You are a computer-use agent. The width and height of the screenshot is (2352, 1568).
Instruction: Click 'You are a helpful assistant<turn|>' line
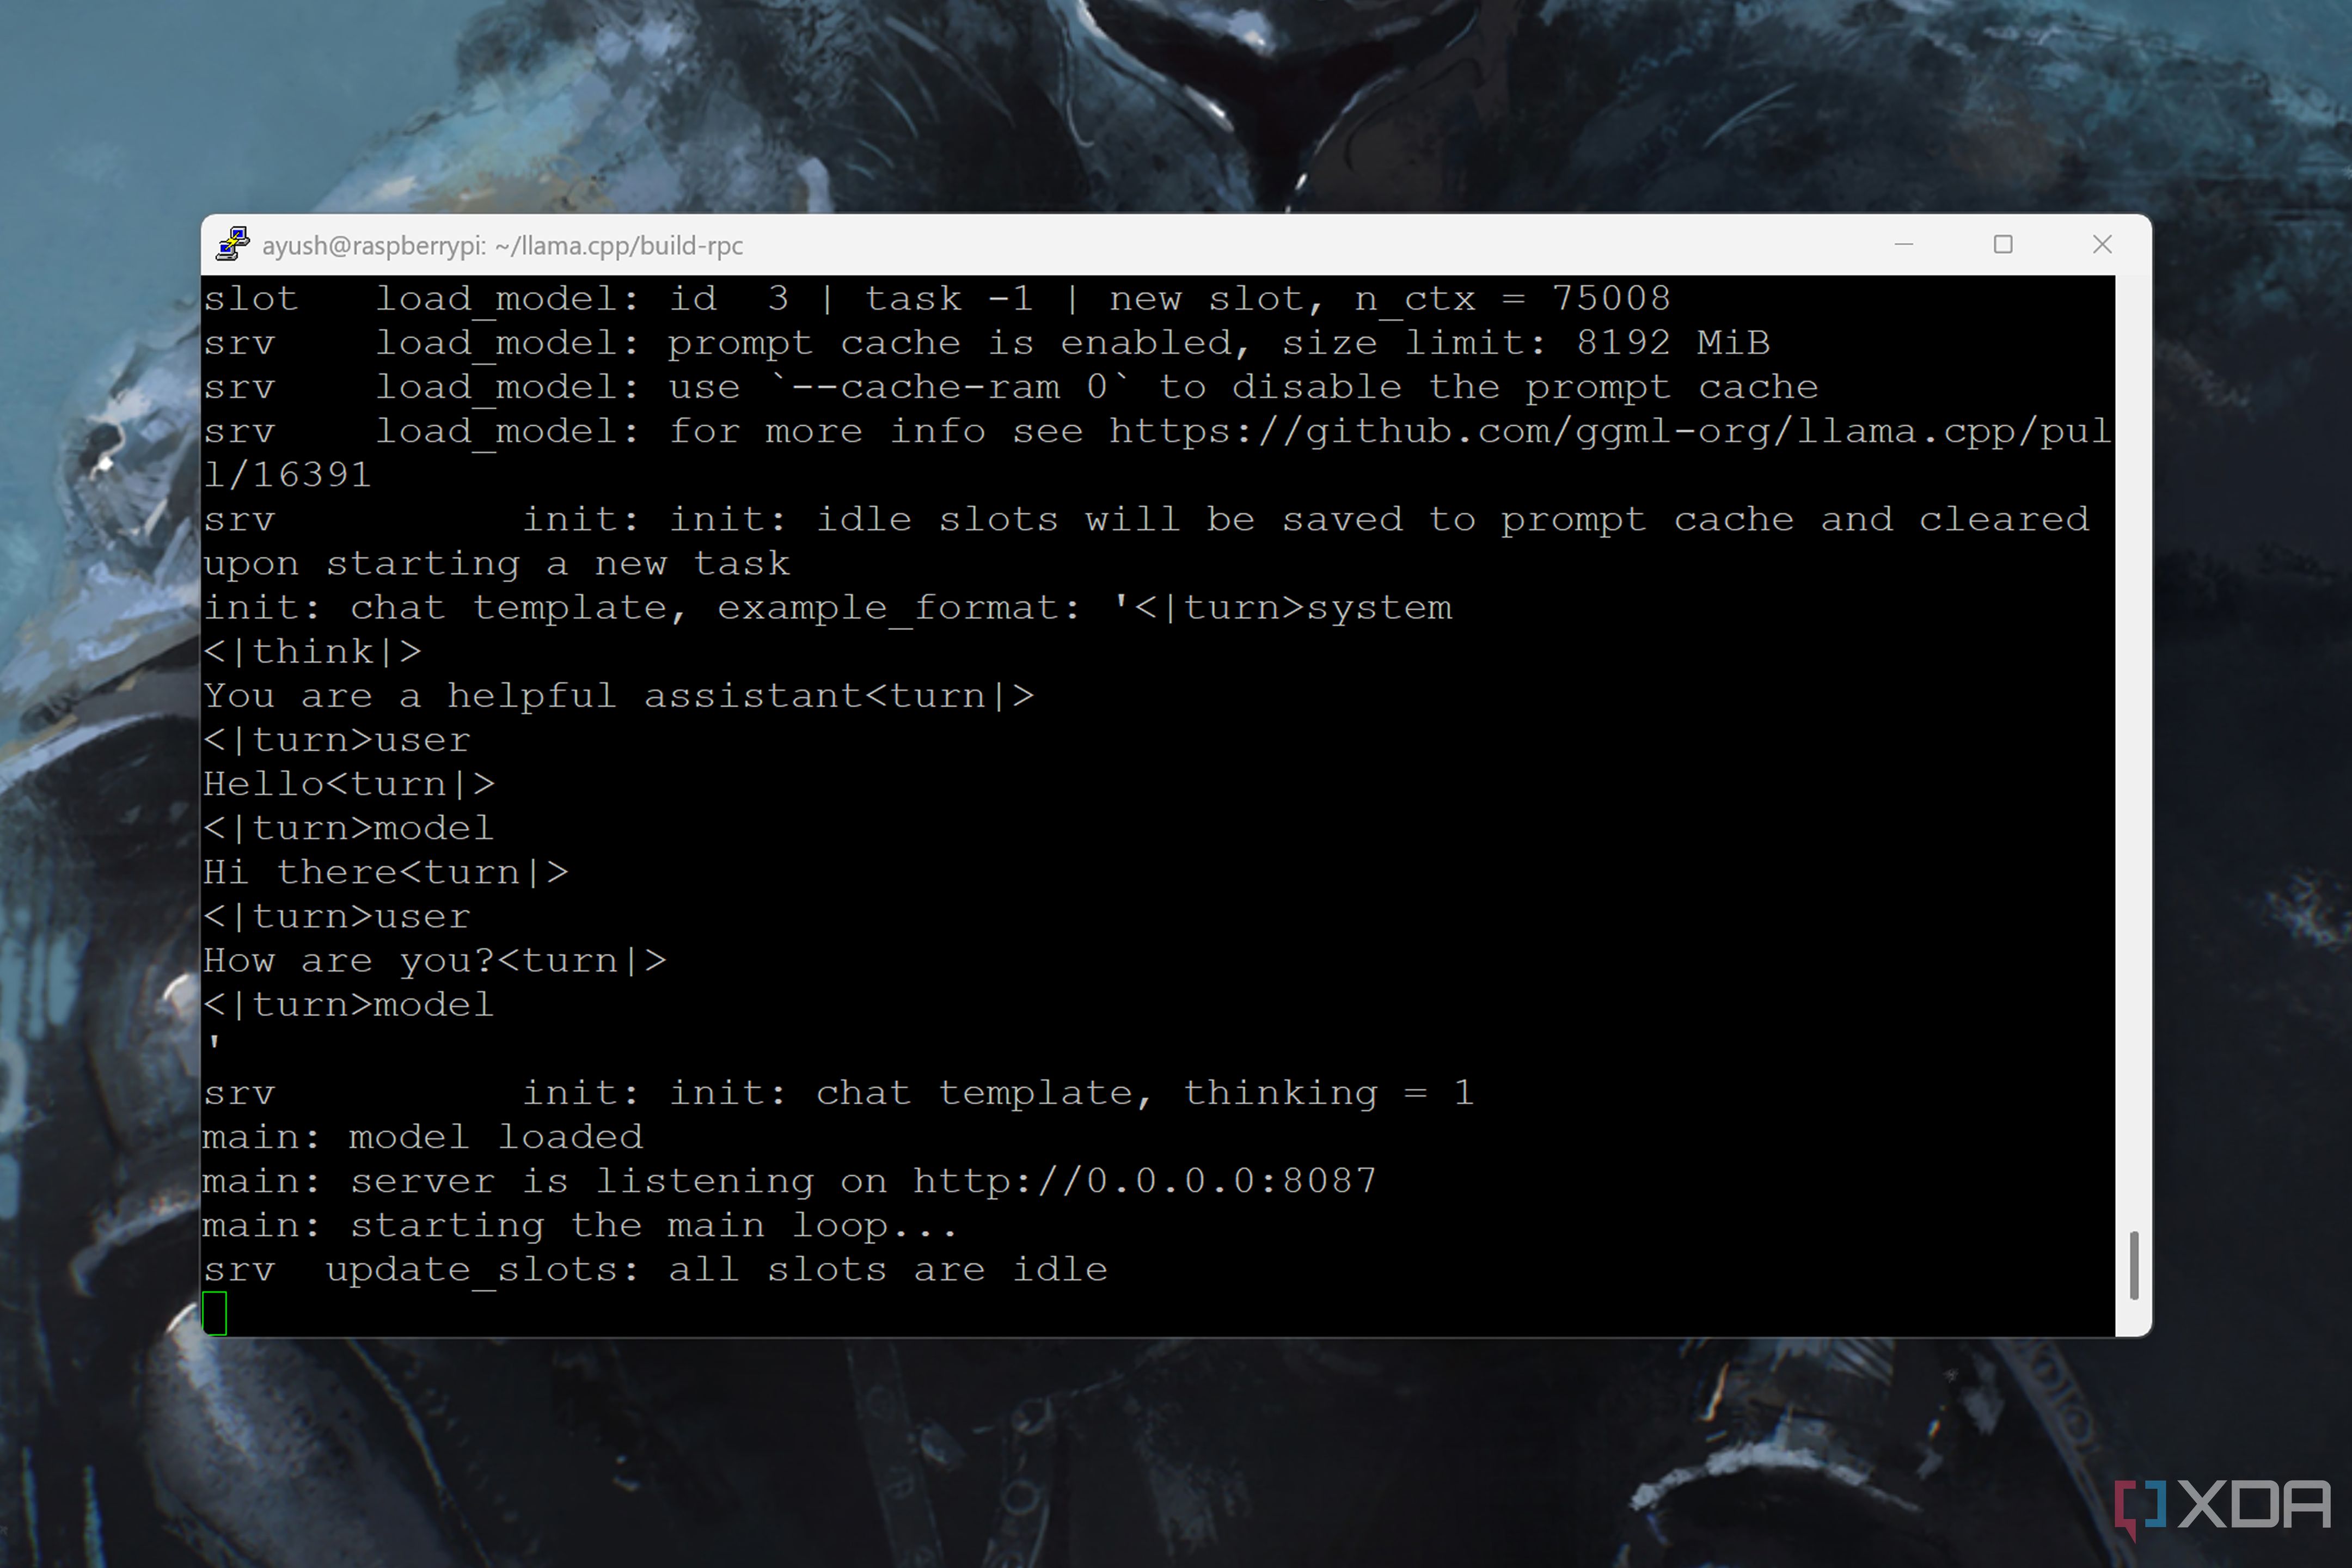[x=618, y=695]
